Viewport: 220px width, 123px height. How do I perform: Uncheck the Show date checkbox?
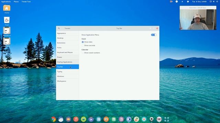tap(82, 42)
